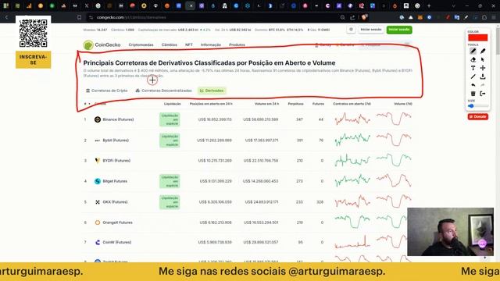Sort by Volume em 24 h column
The image size is (500, 281).
point(266,104)
